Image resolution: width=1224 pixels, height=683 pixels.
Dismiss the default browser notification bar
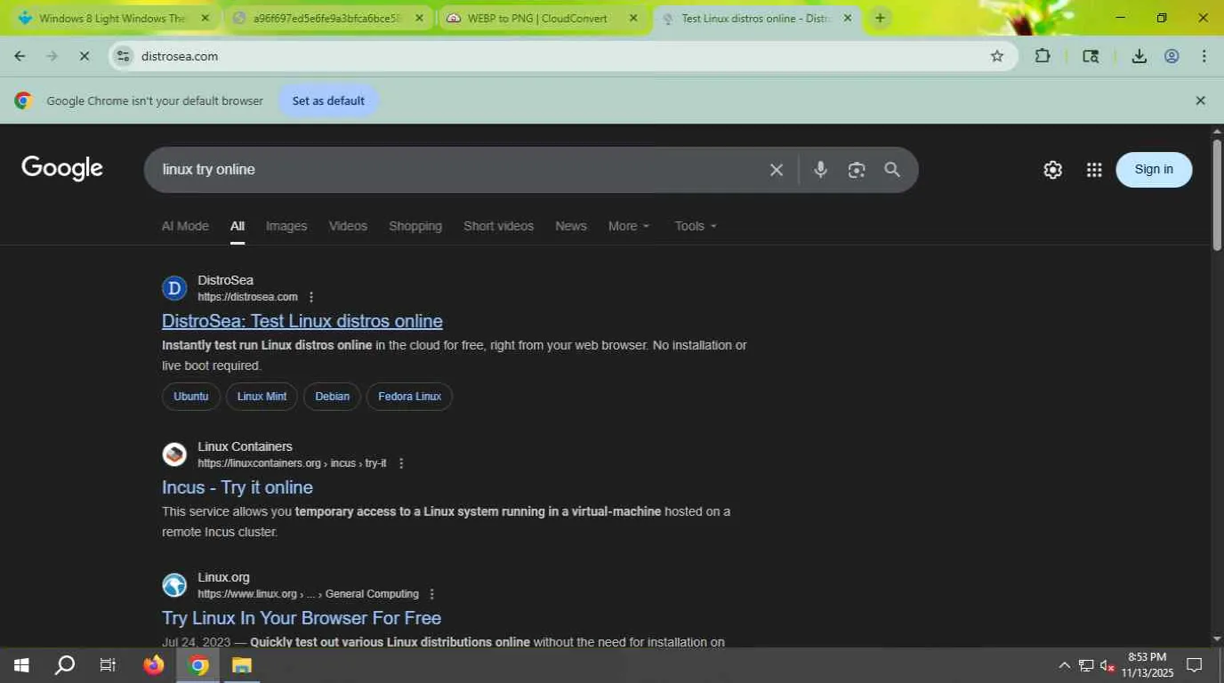pyautogui.click(x=1200, y=100)
